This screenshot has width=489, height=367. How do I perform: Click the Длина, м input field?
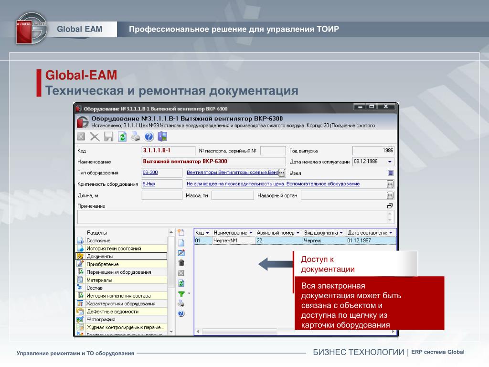[162, 195]
